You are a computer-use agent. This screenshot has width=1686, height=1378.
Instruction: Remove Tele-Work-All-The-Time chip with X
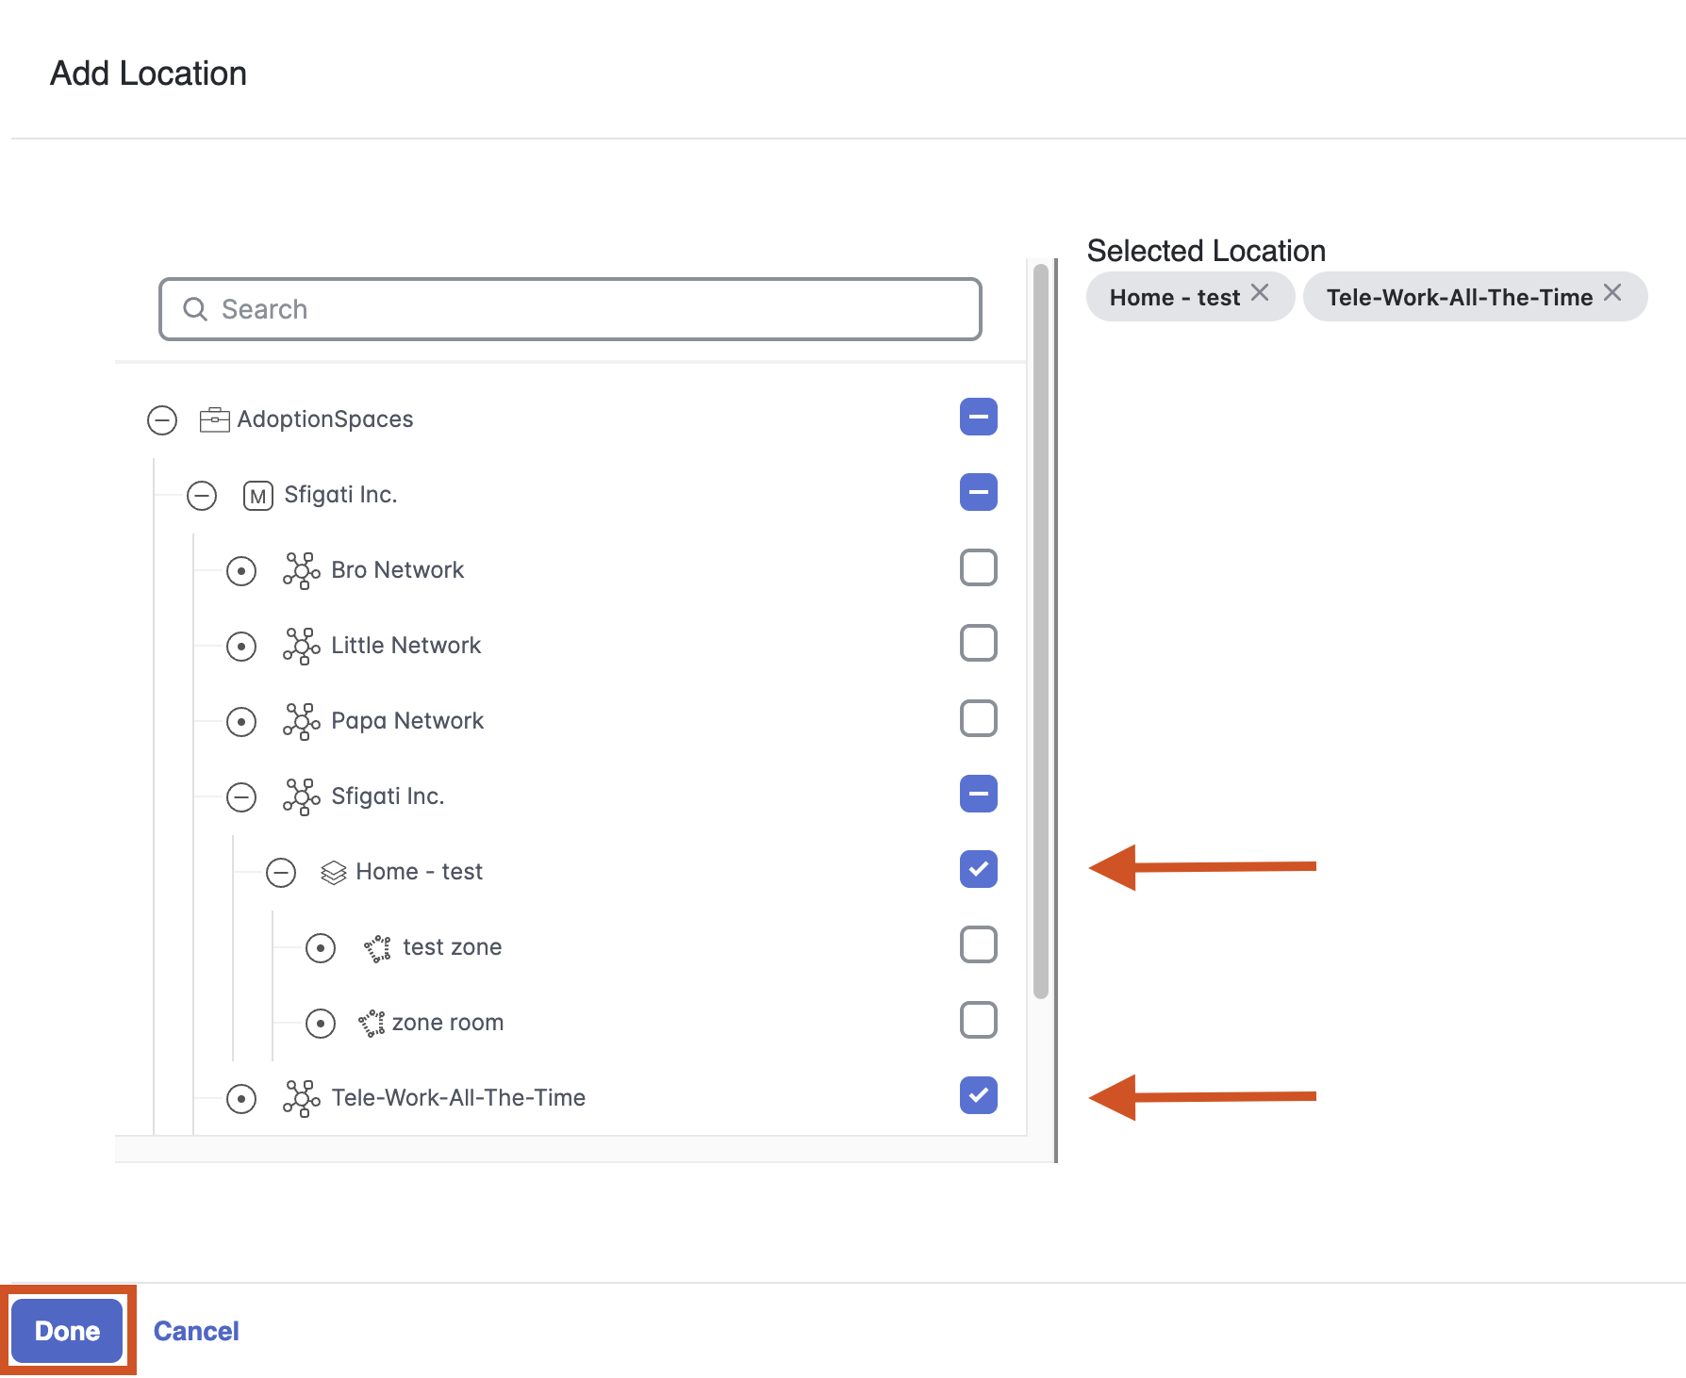click(1612, 293)
